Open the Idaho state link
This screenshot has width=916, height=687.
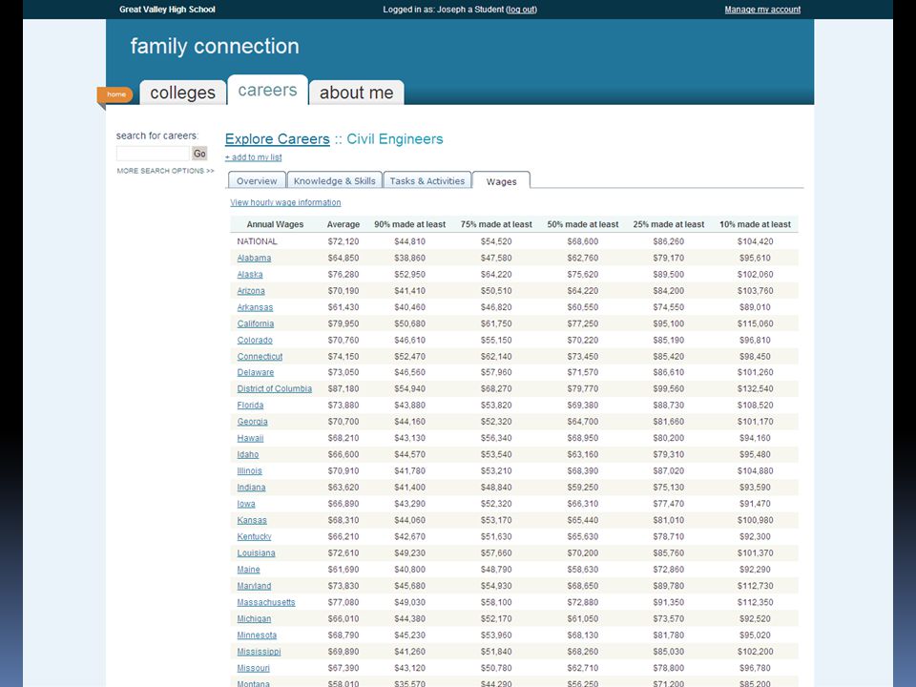(x=248, y=454)
